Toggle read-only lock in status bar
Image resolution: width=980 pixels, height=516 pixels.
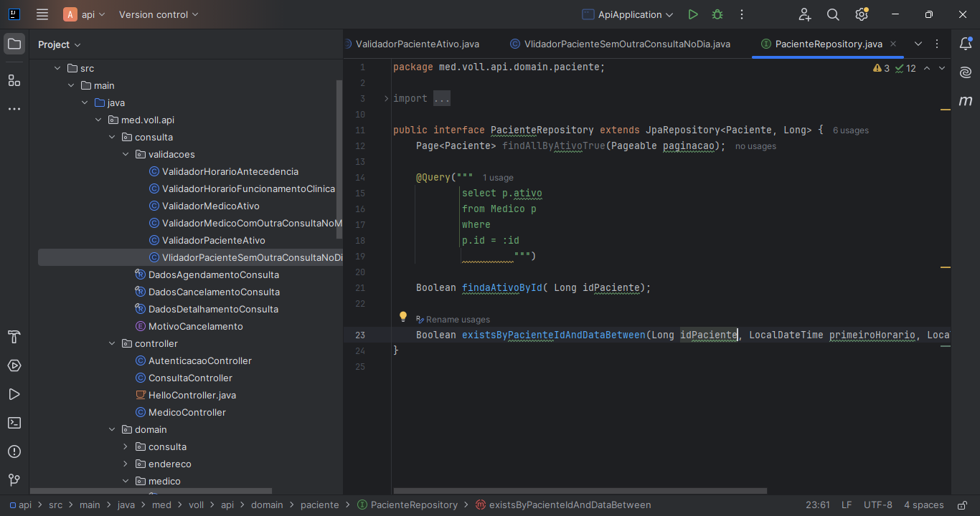point(961,505)
